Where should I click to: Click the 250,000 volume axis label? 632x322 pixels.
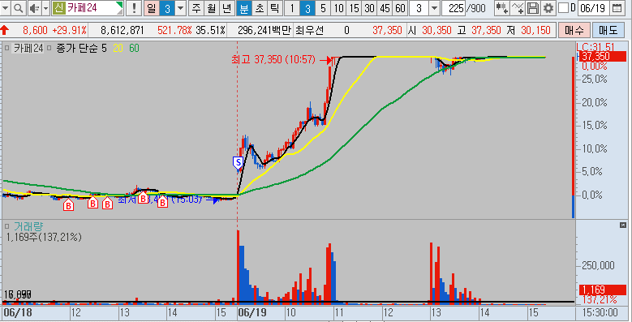pyautogui.click(x=598, y=265)
